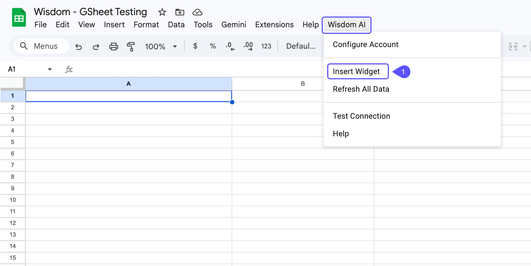Open the Insert menu
Viewport: 531px width, 266px height.
(x=114, y=25)
